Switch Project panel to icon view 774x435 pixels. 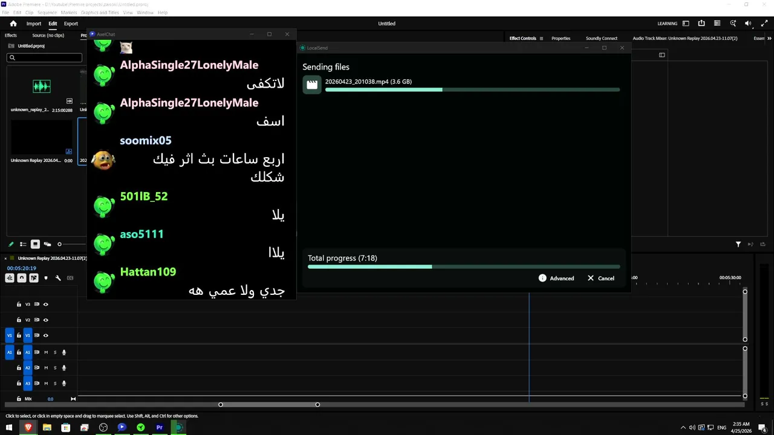pyautogui.click(x=35, y=244)
